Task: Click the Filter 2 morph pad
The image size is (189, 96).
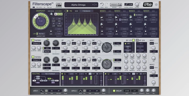Action: pyautogui.click(x=107, y=64)
